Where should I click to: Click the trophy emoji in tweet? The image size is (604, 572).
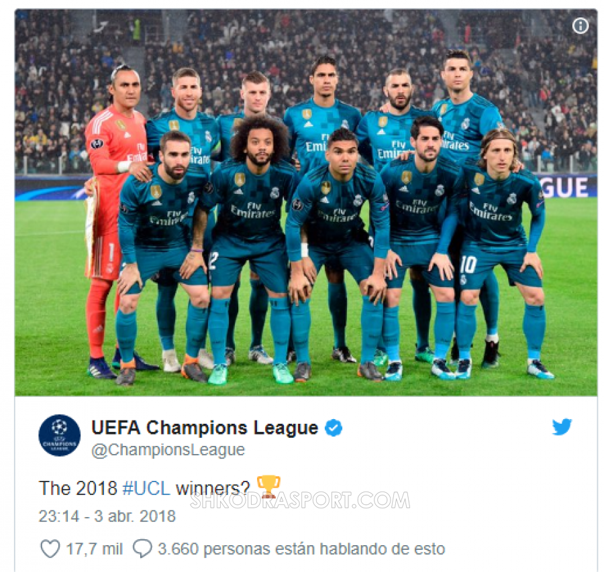pos(268,487)
